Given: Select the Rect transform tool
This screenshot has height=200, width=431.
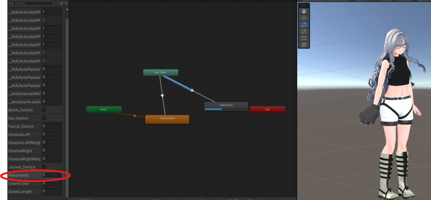Looking at the screenshot, I should point(304,38).
